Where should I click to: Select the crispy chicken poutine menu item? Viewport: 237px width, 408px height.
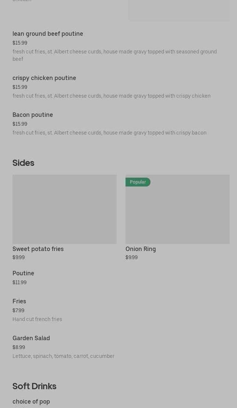click(x=44, y=78)
